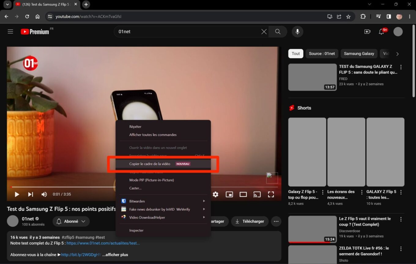The height and width of the screenshot is (264, 416).
Task: Share this page from address bar
Action: pyautogui.click(x=339, y=17)
